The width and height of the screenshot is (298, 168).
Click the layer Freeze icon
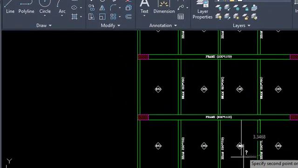click(x=237, y=8)
